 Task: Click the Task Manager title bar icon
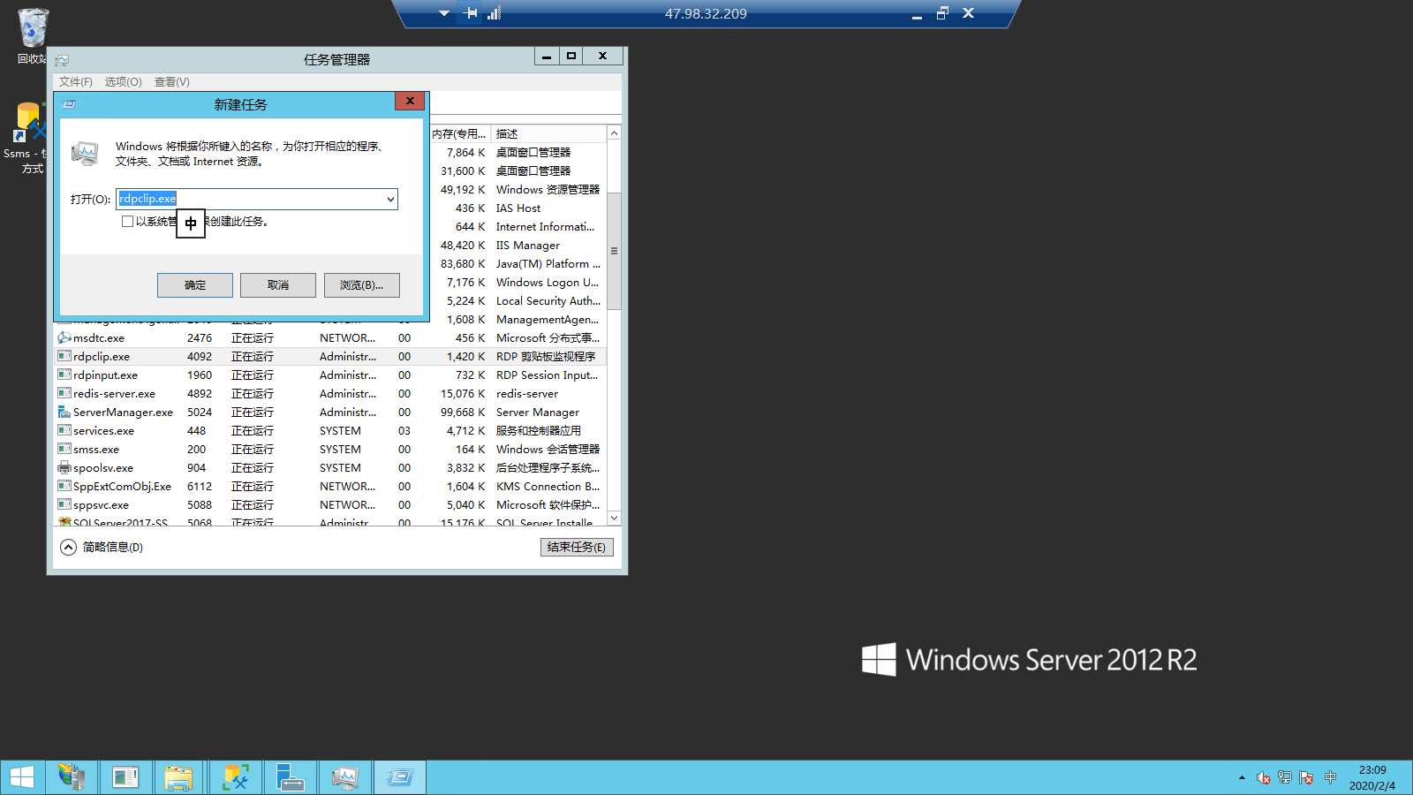[x=62, y=60]
